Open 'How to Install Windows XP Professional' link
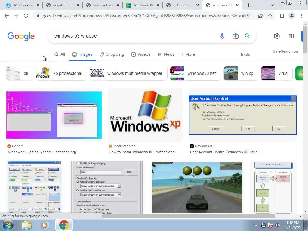 coord(144,152)
